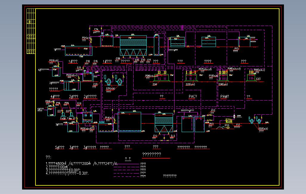This screenshot has height=194, width=306.
Task: Select the P04(a,b) pump label
Action: [50, 101]
